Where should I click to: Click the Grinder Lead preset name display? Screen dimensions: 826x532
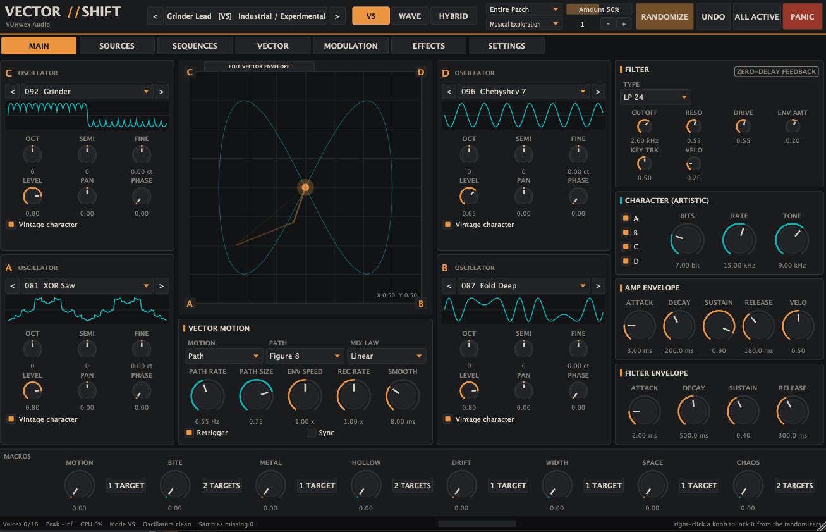[x=246, y=16]
